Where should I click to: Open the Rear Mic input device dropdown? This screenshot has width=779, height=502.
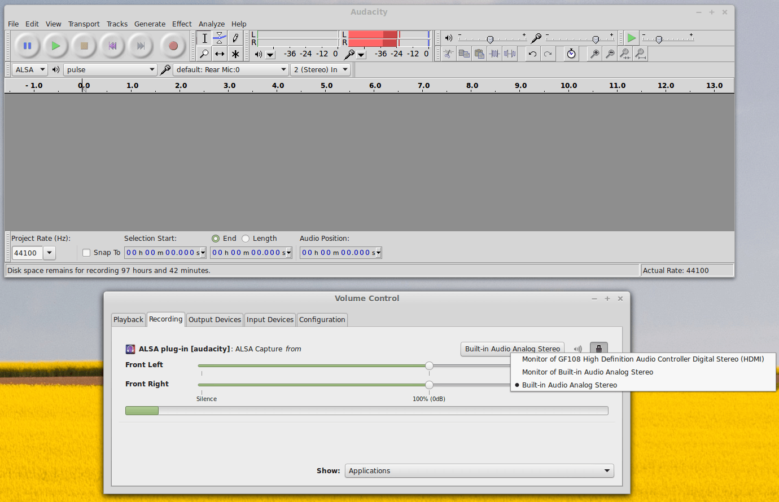point(231,69)
